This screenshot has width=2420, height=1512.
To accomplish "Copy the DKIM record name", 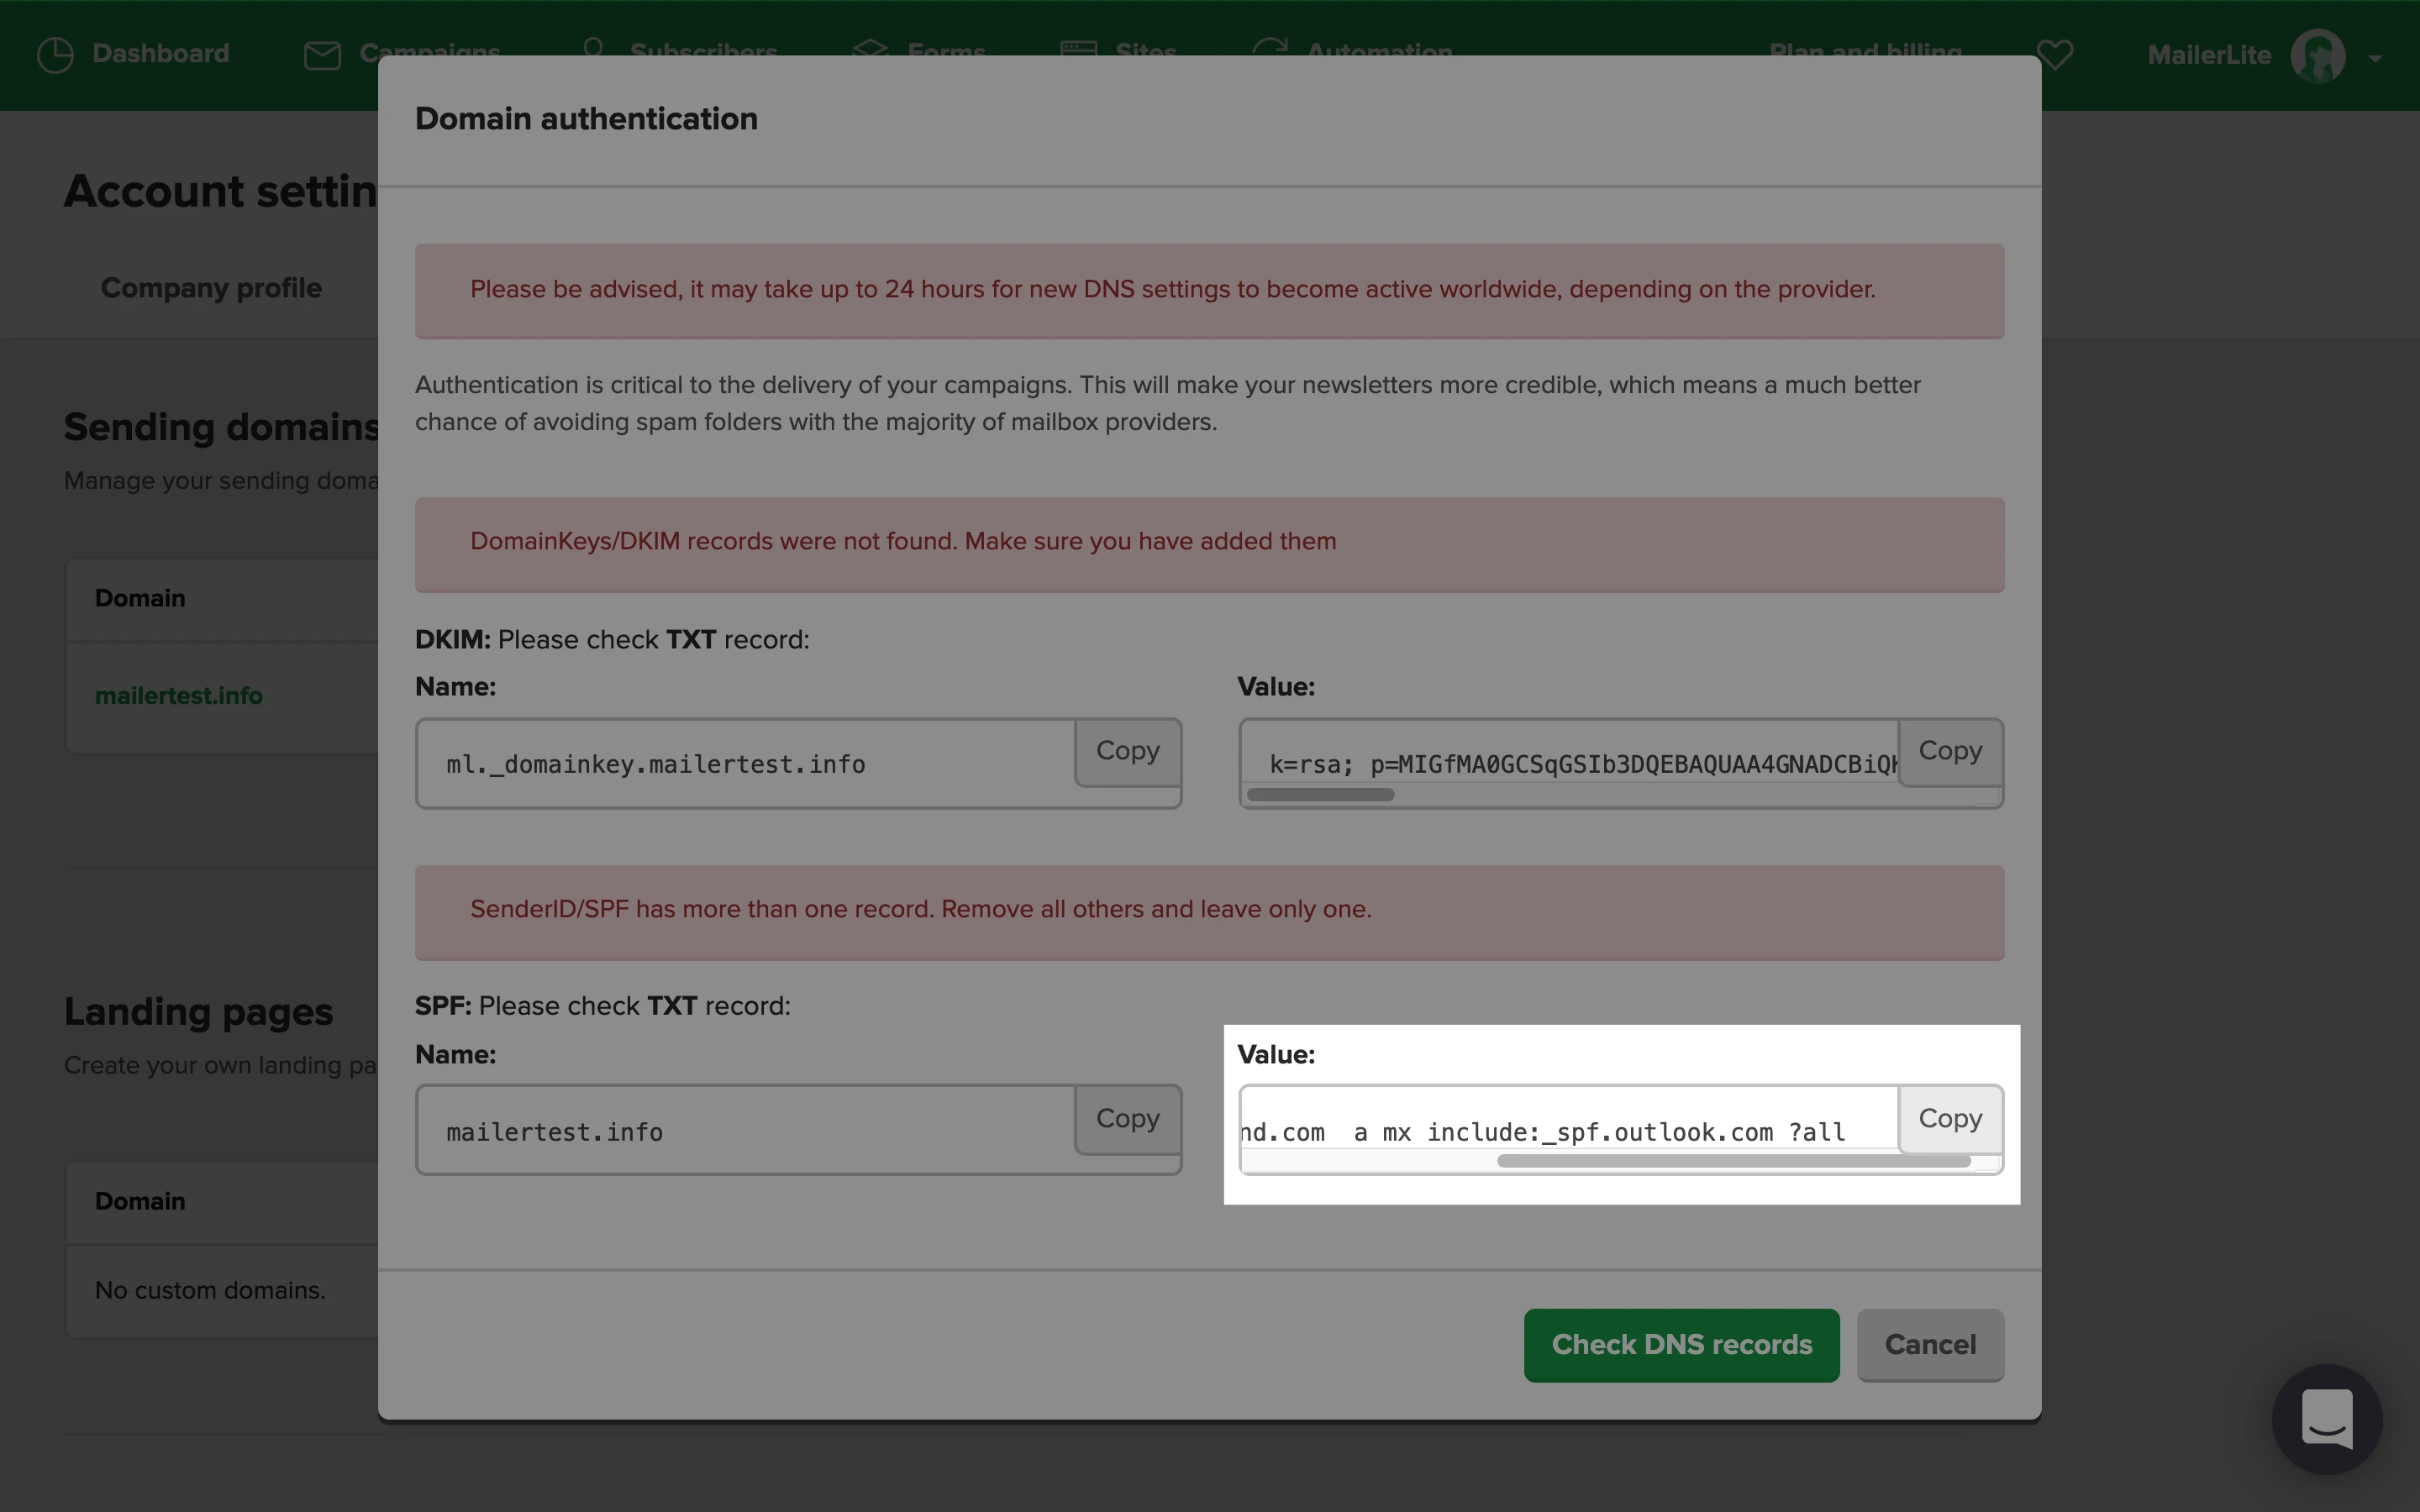I will click(1127, 751).
